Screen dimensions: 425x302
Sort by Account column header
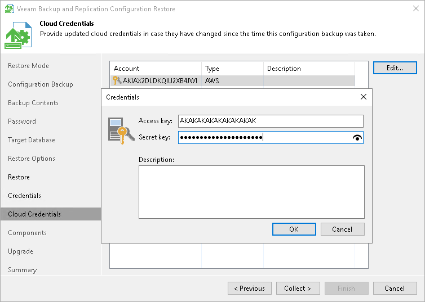coord(156,69)
